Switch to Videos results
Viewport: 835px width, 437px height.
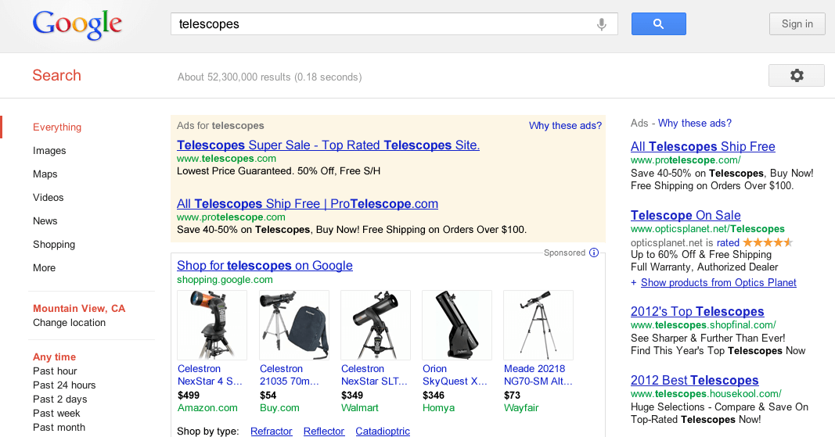48,198
